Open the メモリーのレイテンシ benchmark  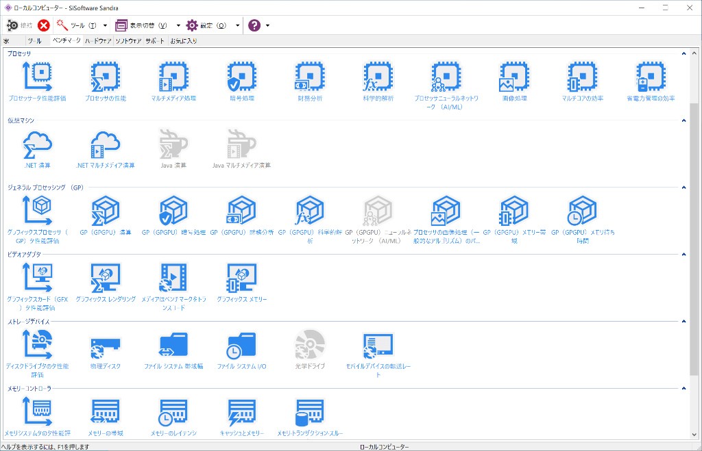coord(173,412)
